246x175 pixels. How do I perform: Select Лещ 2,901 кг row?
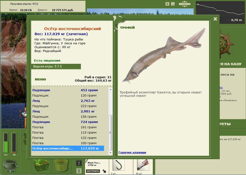(x=68, y=111)
